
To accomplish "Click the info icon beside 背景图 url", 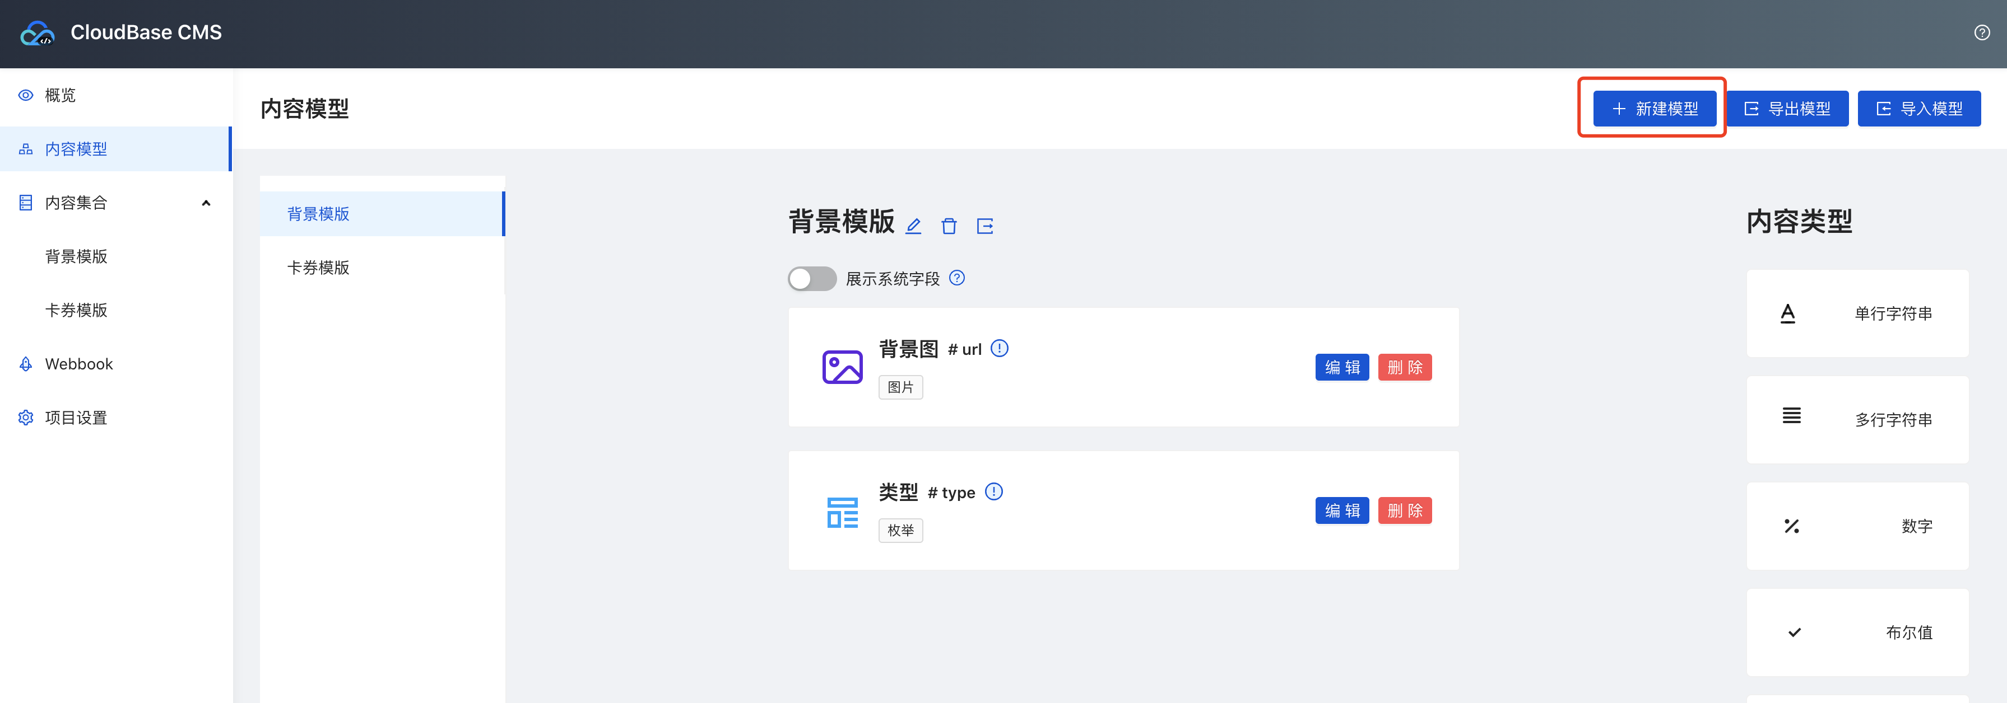I will (x=999, y=348).
